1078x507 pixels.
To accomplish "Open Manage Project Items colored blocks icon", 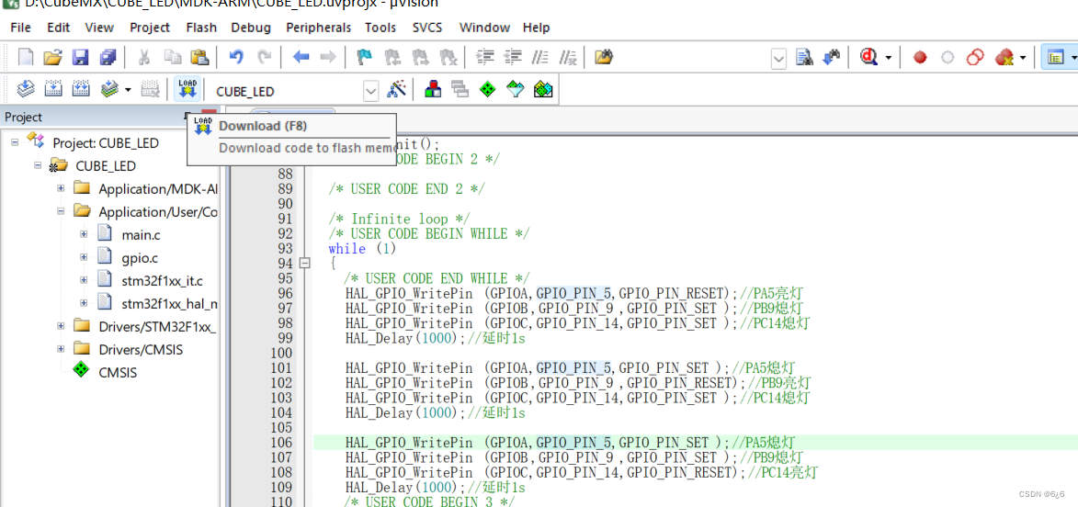I will [433, 88].
